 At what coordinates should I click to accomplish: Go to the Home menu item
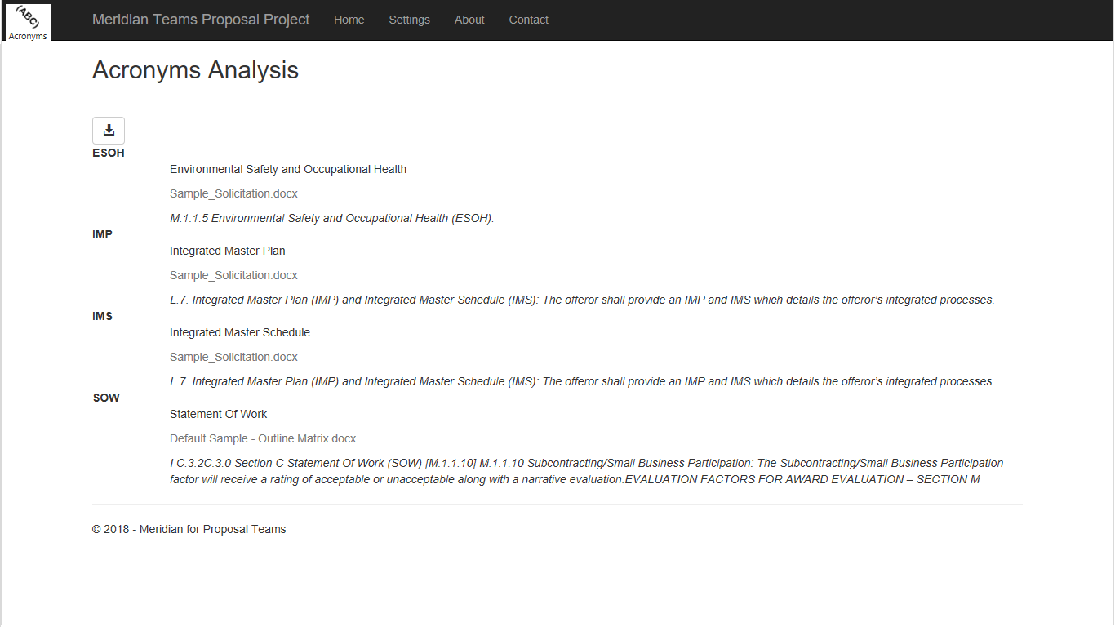(349, 20)
